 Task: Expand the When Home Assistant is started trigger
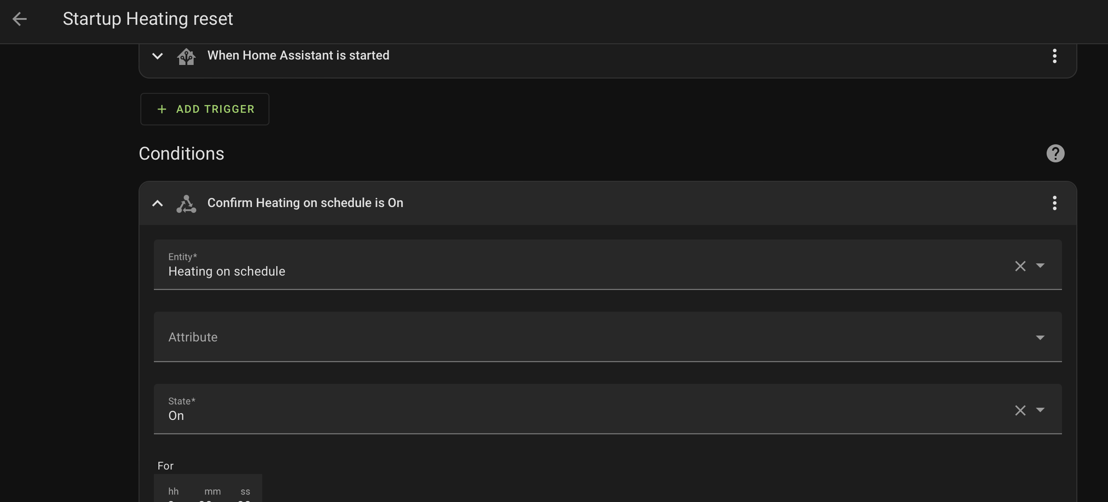[158, 56]
